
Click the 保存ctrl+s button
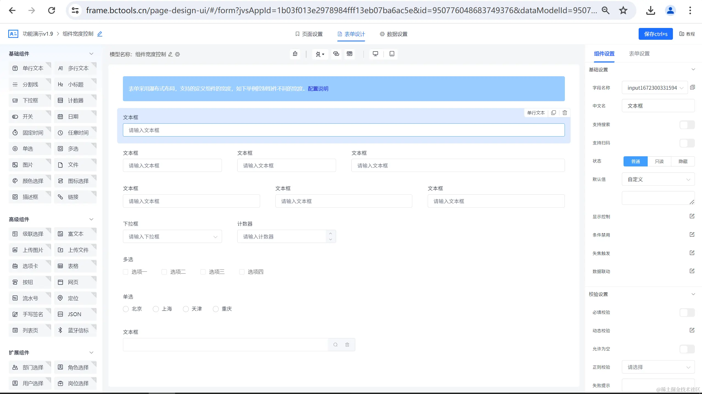655,34
